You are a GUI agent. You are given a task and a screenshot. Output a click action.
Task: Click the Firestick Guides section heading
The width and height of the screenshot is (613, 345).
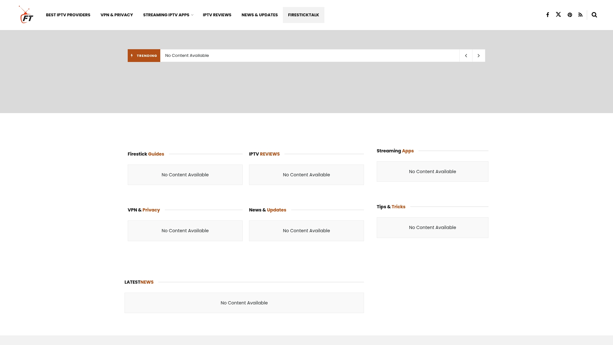(146, 154)
